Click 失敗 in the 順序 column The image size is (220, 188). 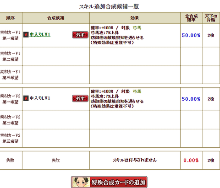(11, 160)
